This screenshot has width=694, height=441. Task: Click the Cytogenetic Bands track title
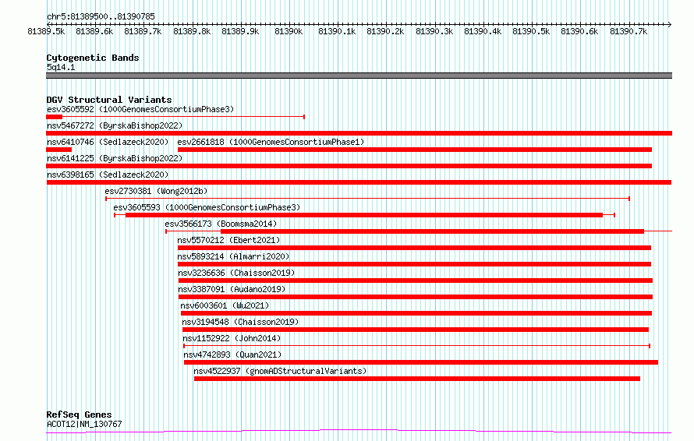(x=93, y=58)
